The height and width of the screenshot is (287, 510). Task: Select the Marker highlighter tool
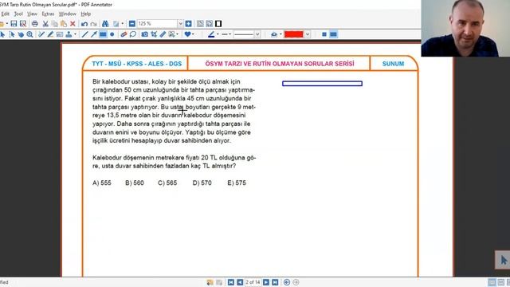[50, 34]
